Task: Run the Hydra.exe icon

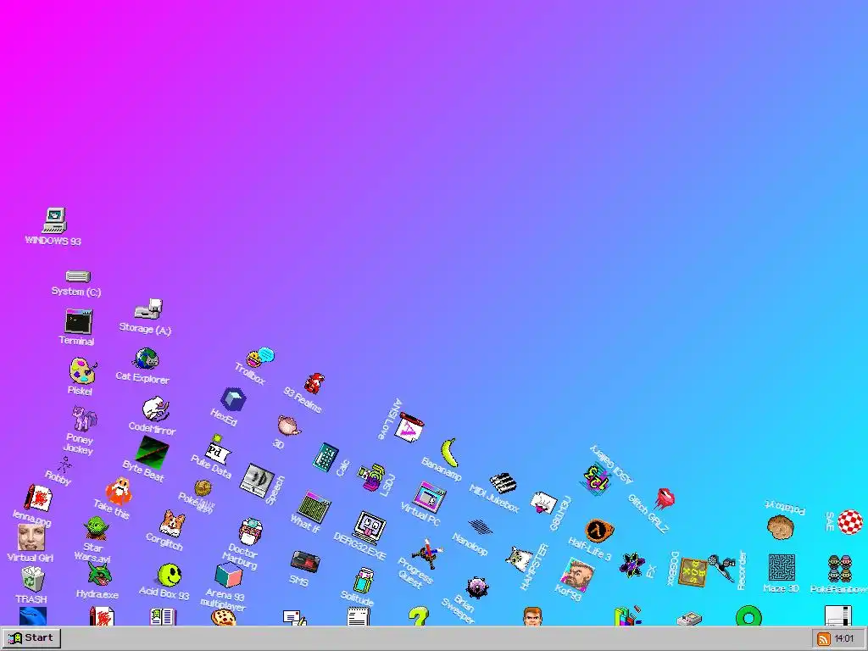Action: [x=100, y=574]
